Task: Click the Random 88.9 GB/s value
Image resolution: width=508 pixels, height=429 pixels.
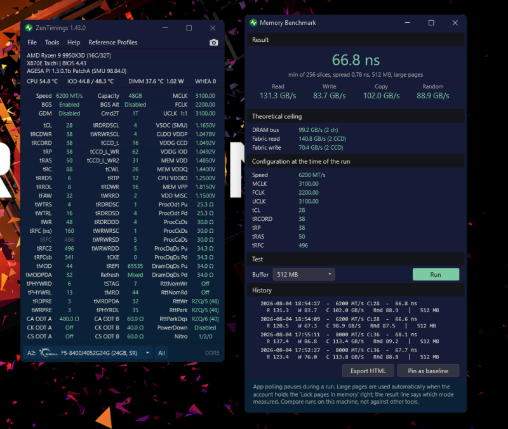Action: coord(433,96)
